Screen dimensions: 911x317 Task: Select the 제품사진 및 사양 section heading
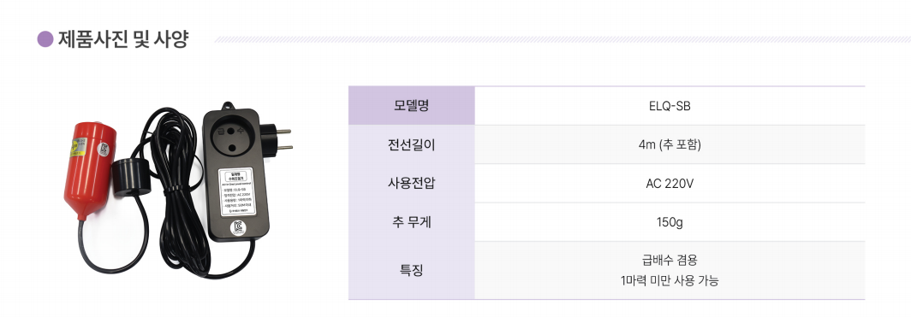(122, 38)
